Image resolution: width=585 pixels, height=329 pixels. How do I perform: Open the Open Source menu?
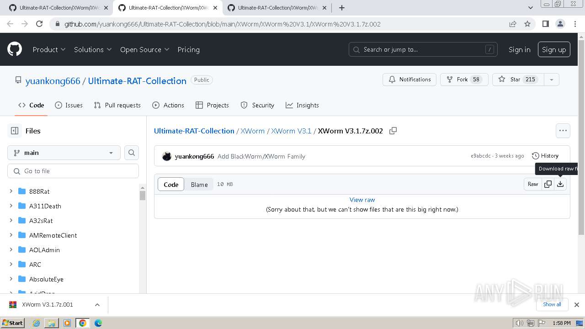pyautogui.click(x=144, y=49)
